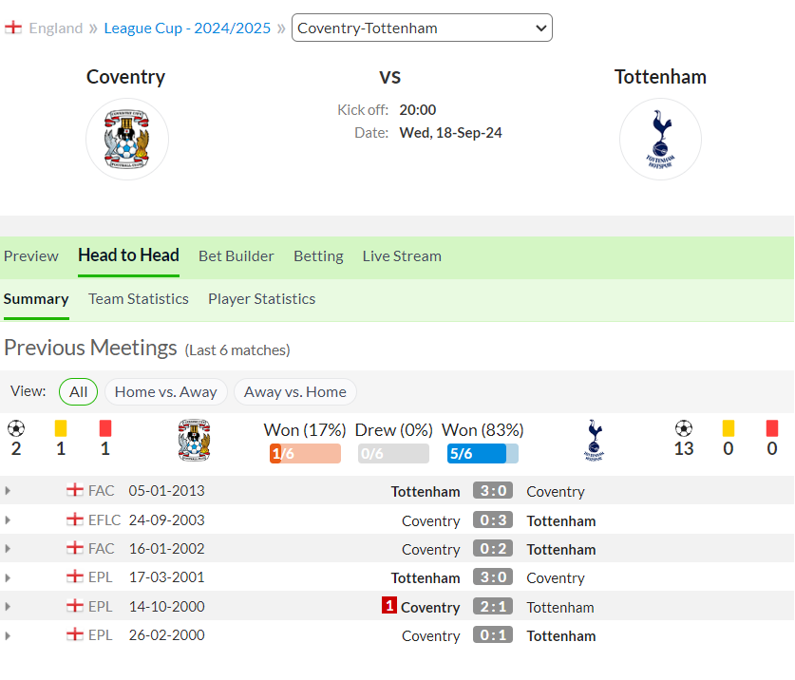Open the Team Statistics sub-tab

tap(139, 299)
